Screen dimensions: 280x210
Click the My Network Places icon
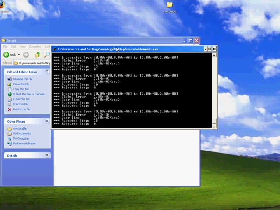tap(10, 143)
